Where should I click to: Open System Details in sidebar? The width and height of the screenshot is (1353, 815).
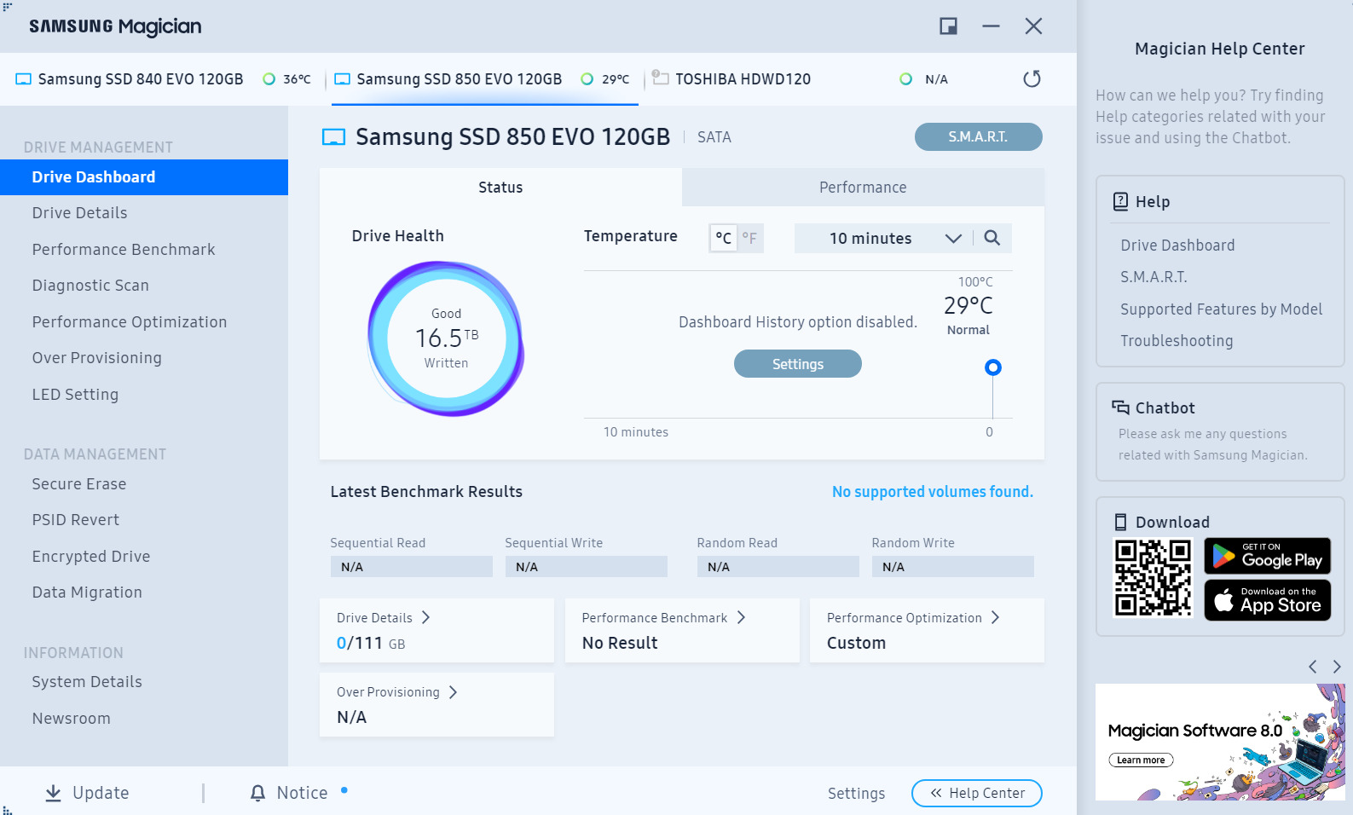pyautogui.click(x=144, y=682)
